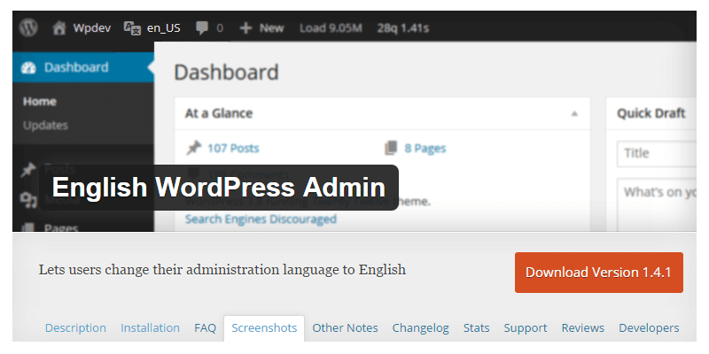This screenshot has height=354, width=709.
Task: Click Download Version 1.4.1 button
Action: pyautogui.click(x=598, y=272)
